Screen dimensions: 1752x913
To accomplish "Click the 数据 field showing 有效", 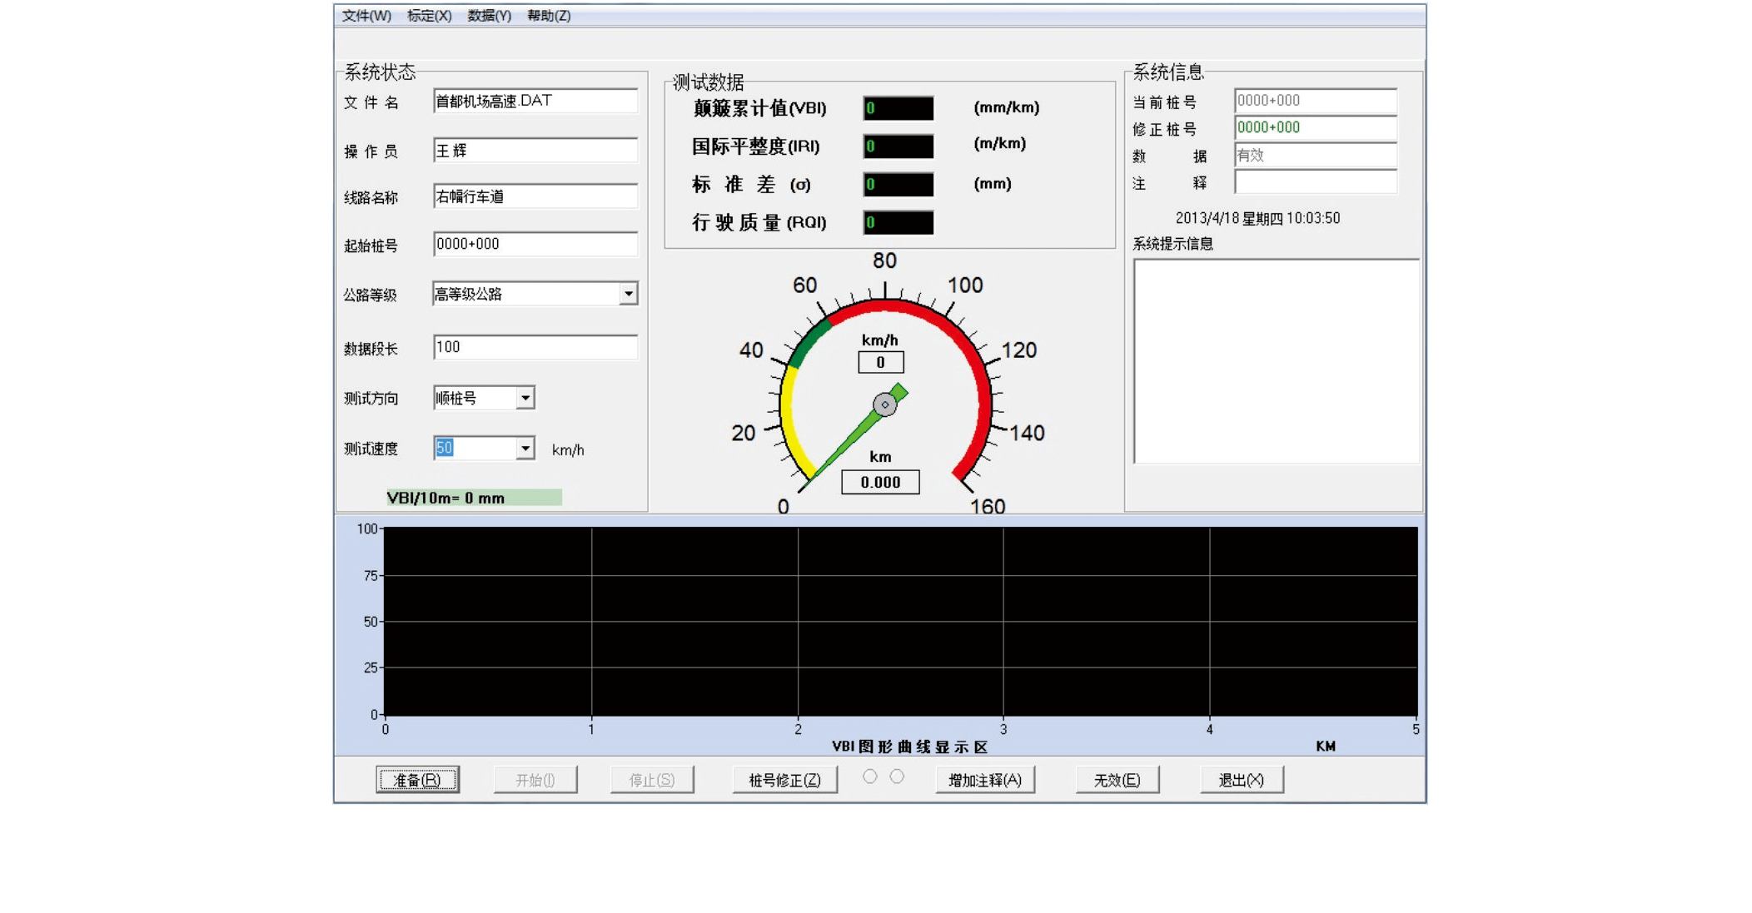I will (x=1315, y=155).
